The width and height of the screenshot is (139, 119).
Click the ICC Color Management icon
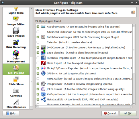click(16, 53)
